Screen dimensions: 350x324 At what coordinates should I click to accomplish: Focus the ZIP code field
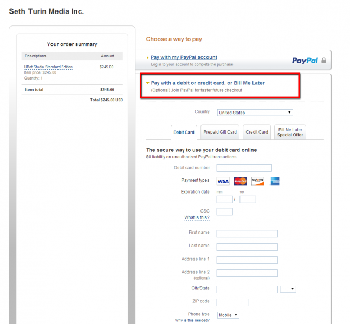click(232, 302)
